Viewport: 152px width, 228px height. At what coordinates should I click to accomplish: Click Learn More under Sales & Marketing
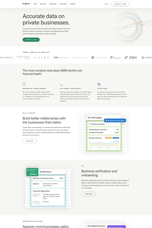pos(30,141)
